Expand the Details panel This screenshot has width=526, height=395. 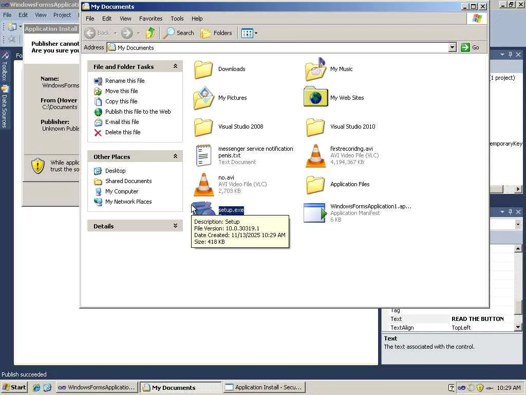pyautogui.click(x=175, y=226)
